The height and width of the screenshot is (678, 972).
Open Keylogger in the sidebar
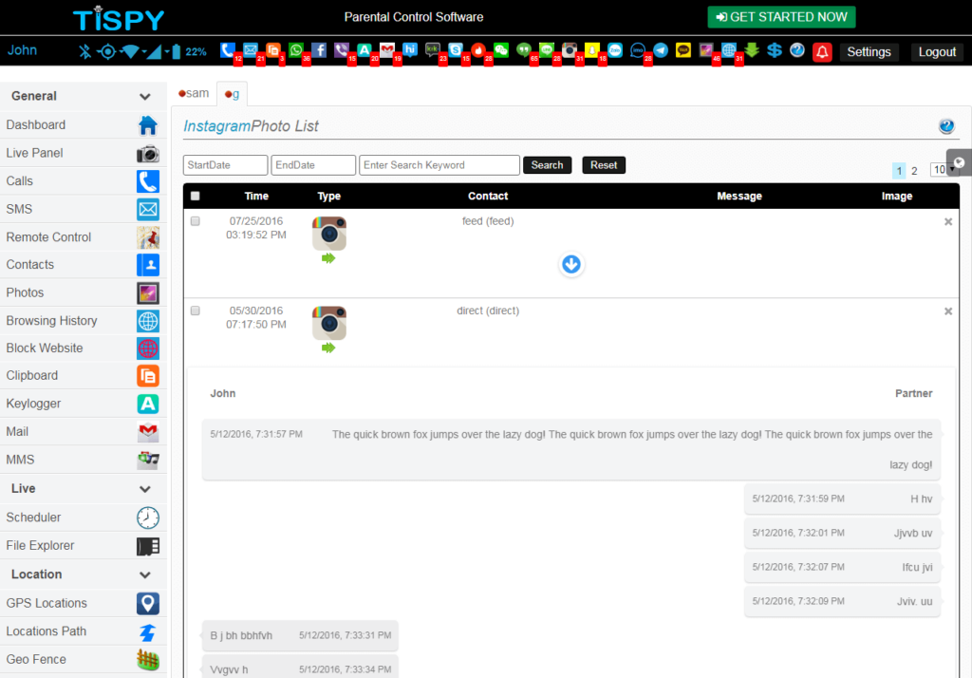point(84,404)
